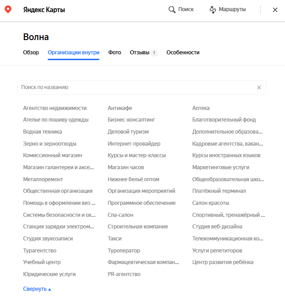Viewport: 285px width, 305px height.
Task: Choose the PR-агентство category
Action: [x=124, y=274]
